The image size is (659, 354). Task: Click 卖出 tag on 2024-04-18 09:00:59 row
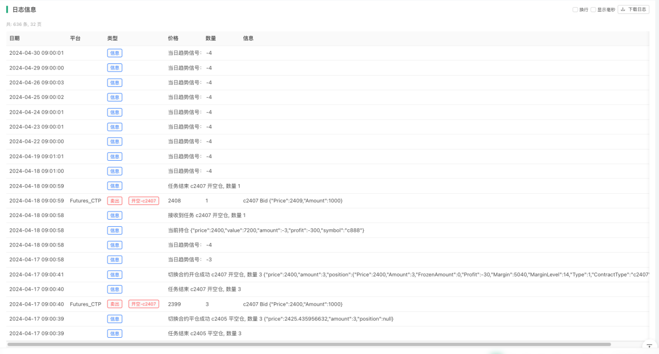click(115, 201)
